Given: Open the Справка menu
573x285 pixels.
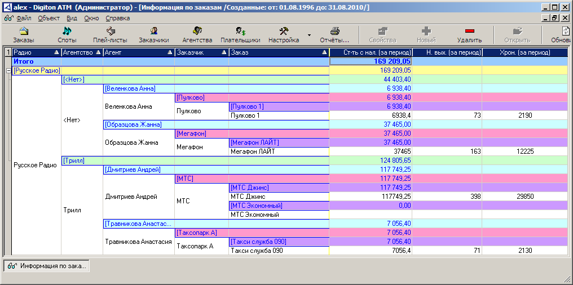Looking at the screenshot, I should click(118, 18).
